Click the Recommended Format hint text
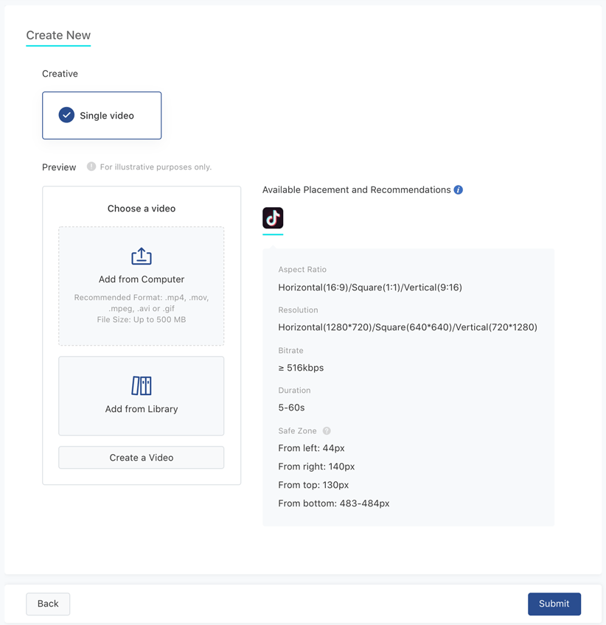The image size is (606, 625). coord(142,309)
